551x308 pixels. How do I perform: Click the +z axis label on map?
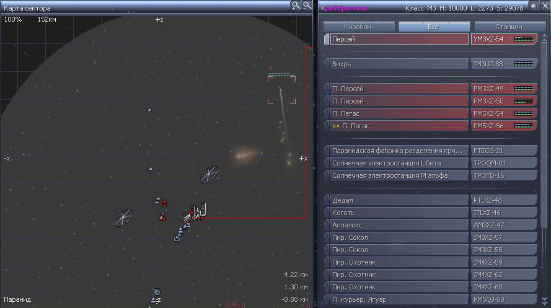click(159, 20)
